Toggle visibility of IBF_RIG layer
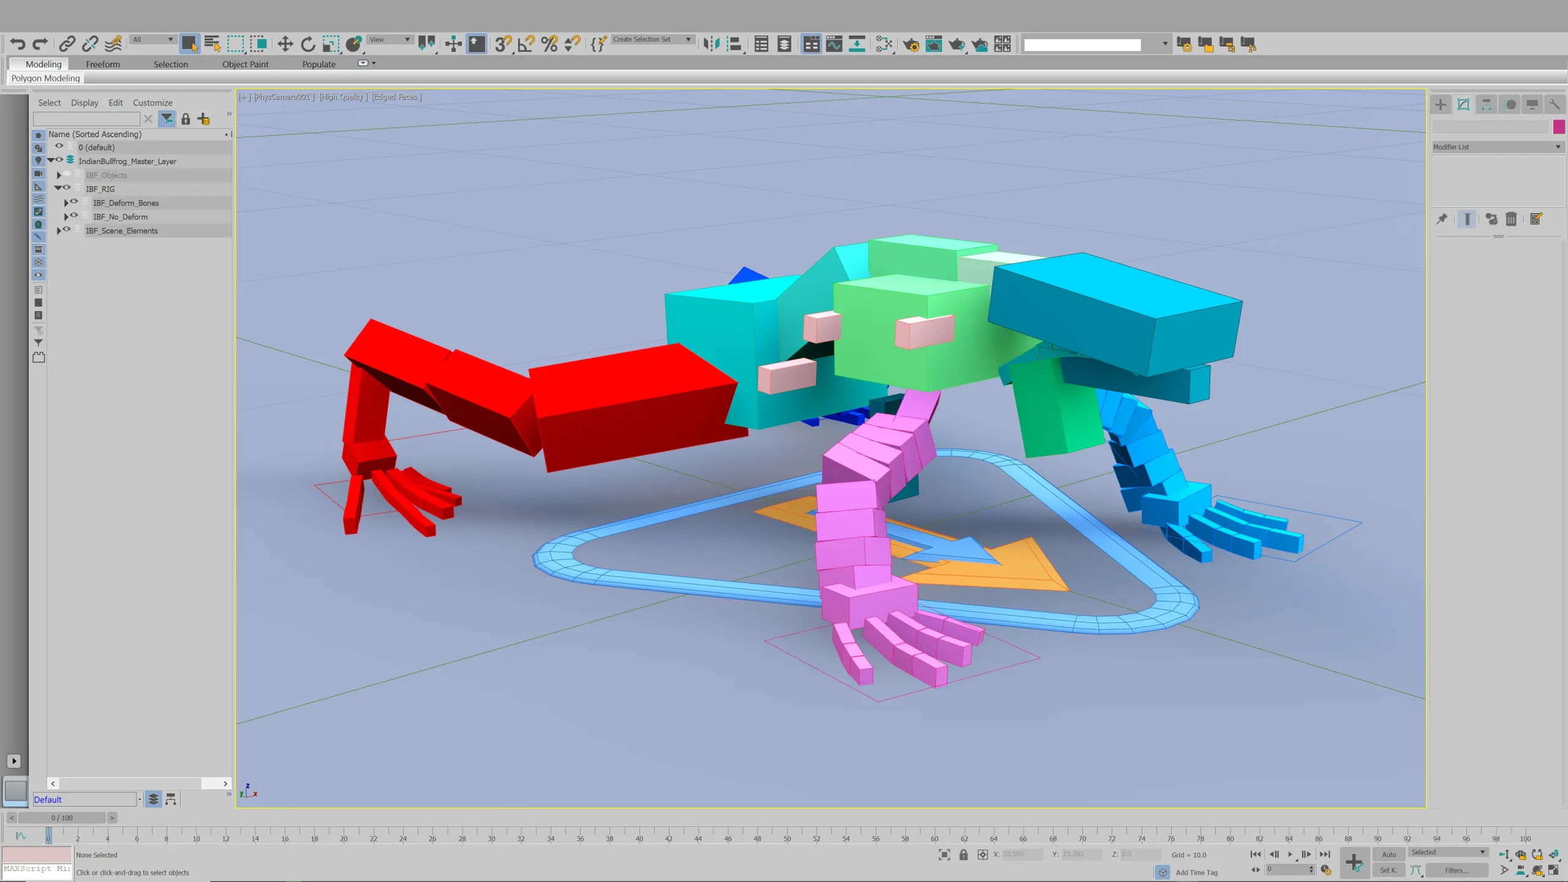 [x=67, y=188]
